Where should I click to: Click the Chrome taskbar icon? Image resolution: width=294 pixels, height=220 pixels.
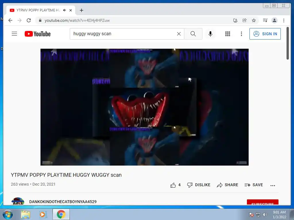61,214
